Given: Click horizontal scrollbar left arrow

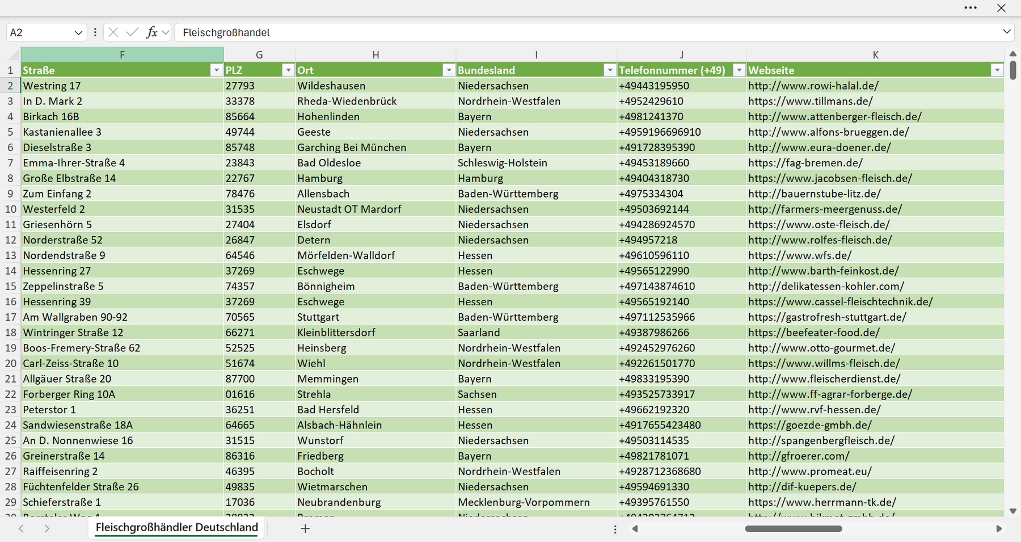Looking at the screenshot, I should pos(635,529).
